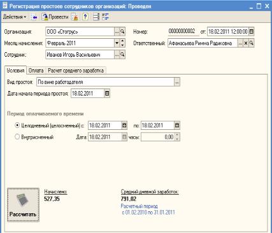
Task: Close the document window
Action: tap(267, 6)
